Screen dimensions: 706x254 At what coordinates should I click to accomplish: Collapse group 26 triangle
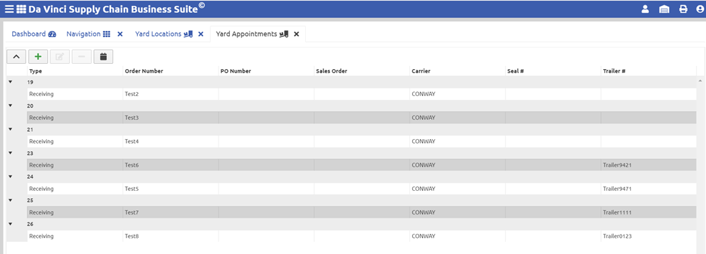[x=10, y=224]
